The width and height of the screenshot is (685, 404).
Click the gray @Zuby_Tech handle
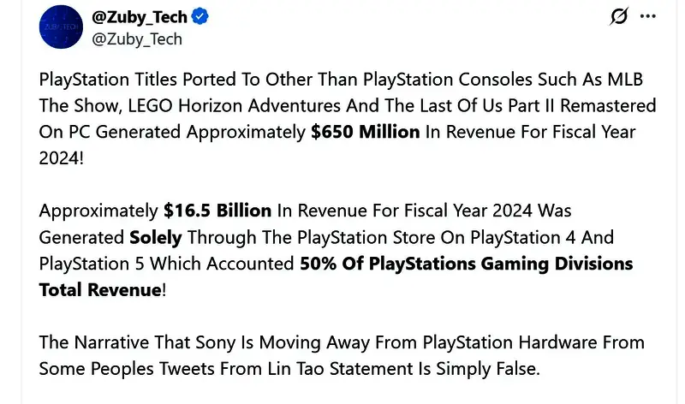[x=137, y=39]
